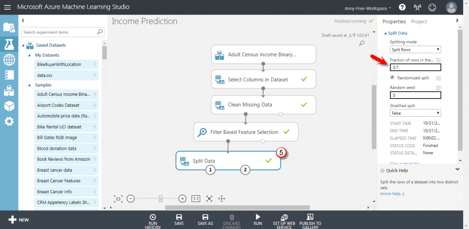Viewport: 469px width, 229px height.
Task: Collapse the Split Data properties section
Action: tap(386, 33)
